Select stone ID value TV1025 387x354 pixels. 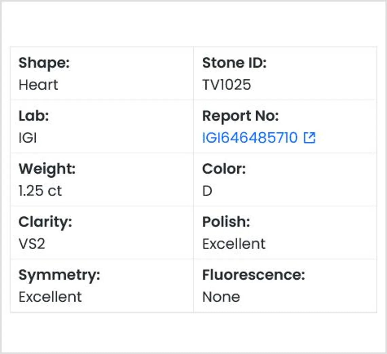[226, 85]
